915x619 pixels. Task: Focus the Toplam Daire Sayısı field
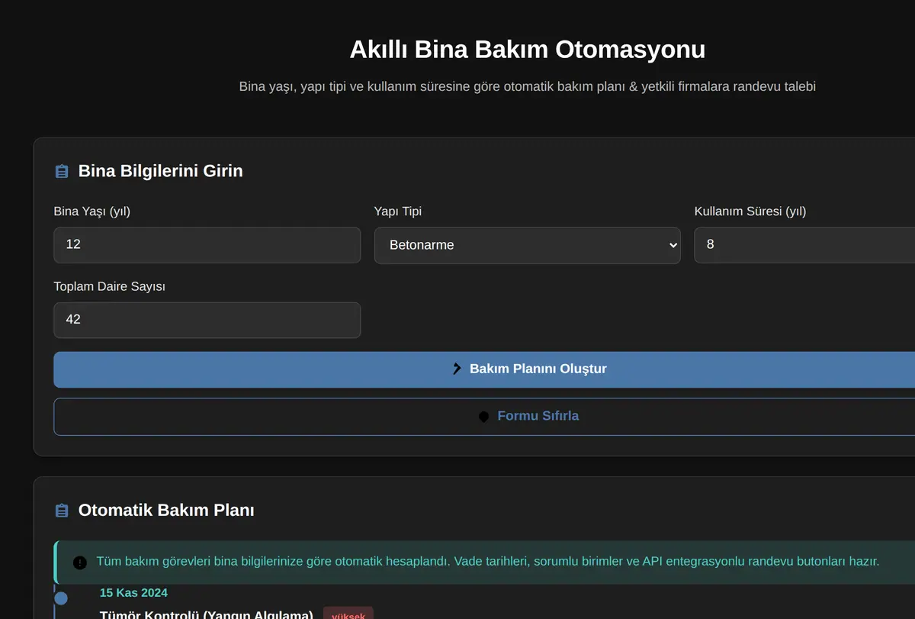coord(207,320)
